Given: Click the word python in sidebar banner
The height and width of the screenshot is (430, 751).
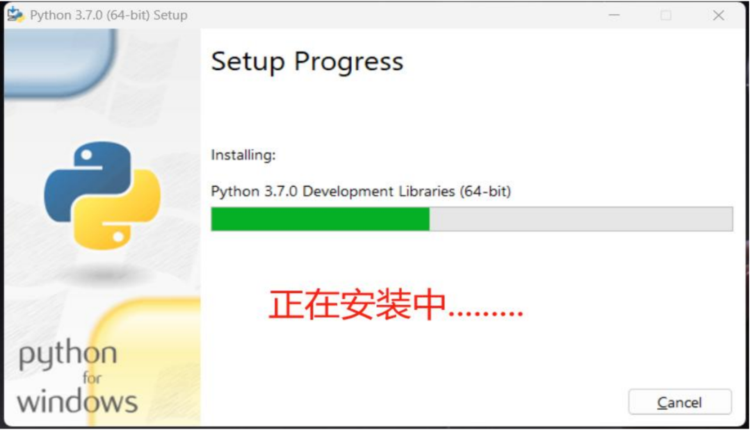Looking at the screenshot, I should pyautogui.click(x=67, y=356).
